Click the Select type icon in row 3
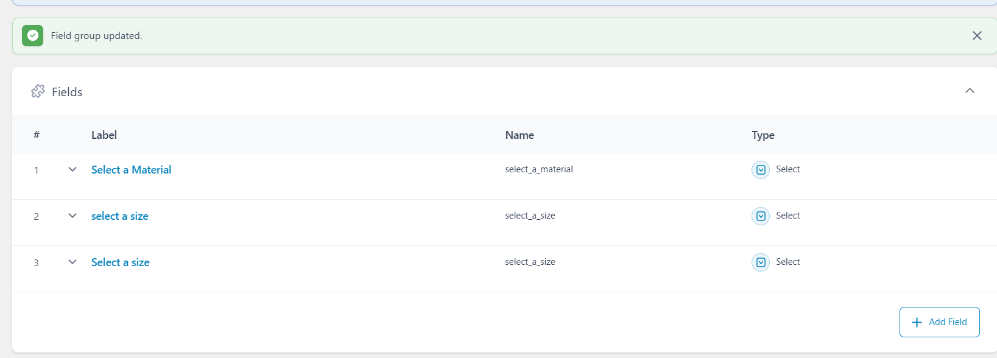The height and width of the screenshot is (358, 997). coord(761,262)
